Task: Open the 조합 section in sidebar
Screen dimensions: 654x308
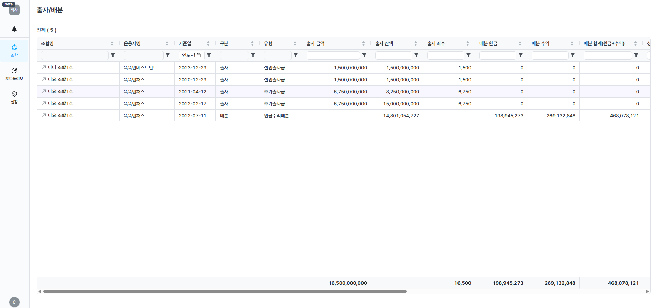Action: (x=14, y=50)
